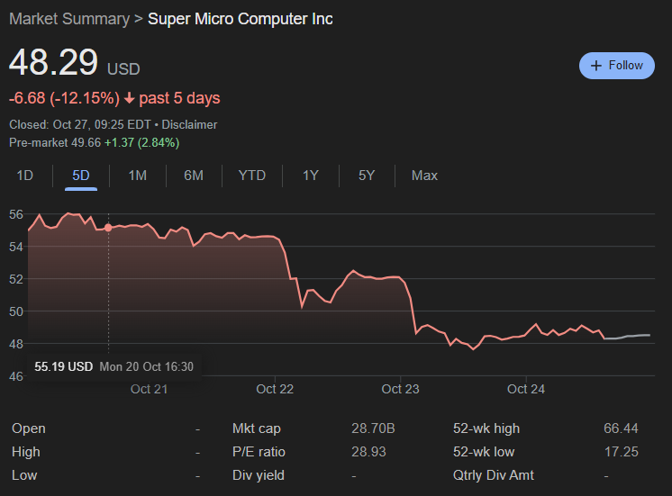Show the 1M chart range
Image resolution: width=672 pixels, height=496 pixels.
pos(137,176)
